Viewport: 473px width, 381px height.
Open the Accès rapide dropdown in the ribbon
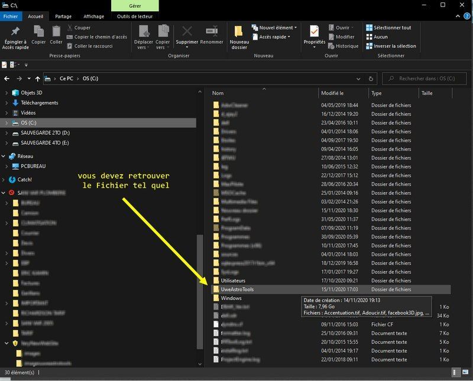pyautogui.click(x=271, y=37)
